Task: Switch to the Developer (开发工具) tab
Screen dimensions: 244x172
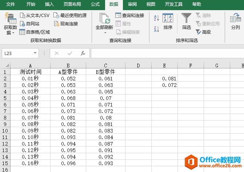Action: [x=174, y=4]
